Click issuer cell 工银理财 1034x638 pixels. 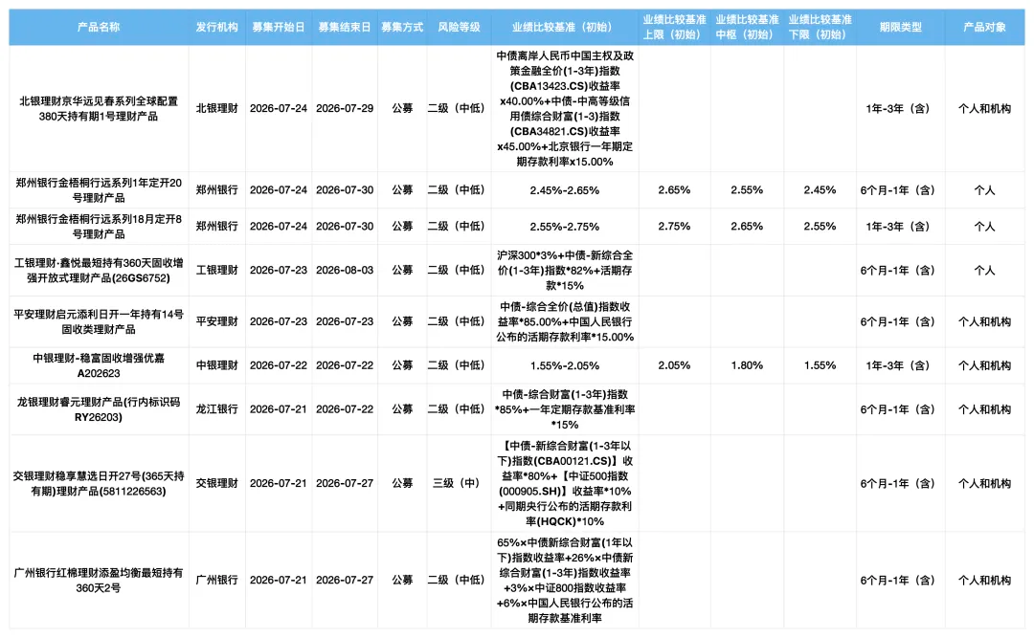point(217,271)
